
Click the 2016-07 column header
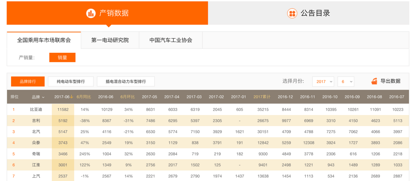[x=397, y=97]
